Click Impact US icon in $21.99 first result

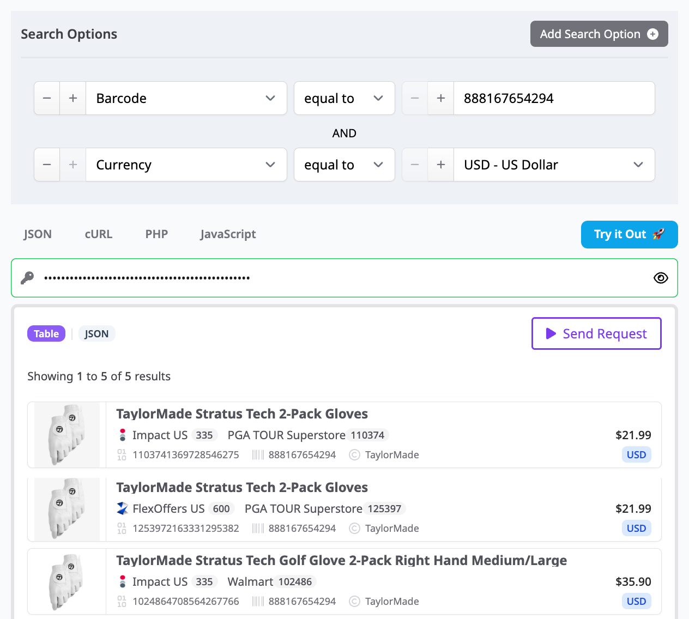click(123, 435)
